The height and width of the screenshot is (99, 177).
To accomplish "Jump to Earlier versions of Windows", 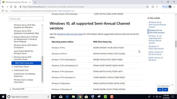I will coord(156,59).
